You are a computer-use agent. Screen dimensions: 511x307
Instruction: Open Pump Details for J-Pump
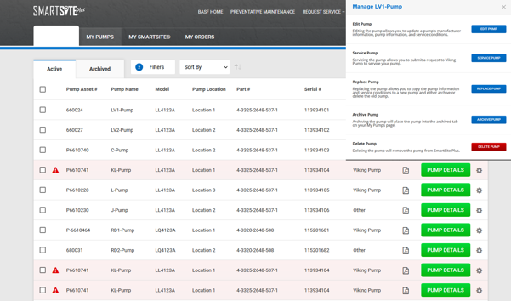(x=446, y=210)
